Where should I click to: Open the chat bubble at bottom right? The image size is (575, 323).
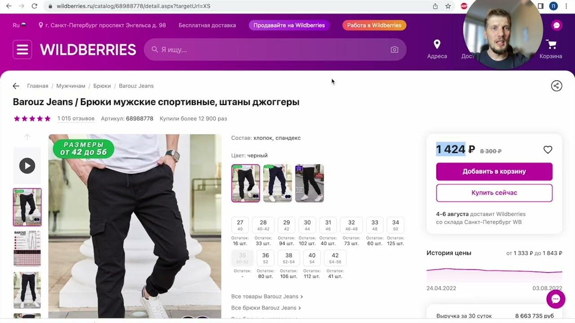[x=556, y=299]
